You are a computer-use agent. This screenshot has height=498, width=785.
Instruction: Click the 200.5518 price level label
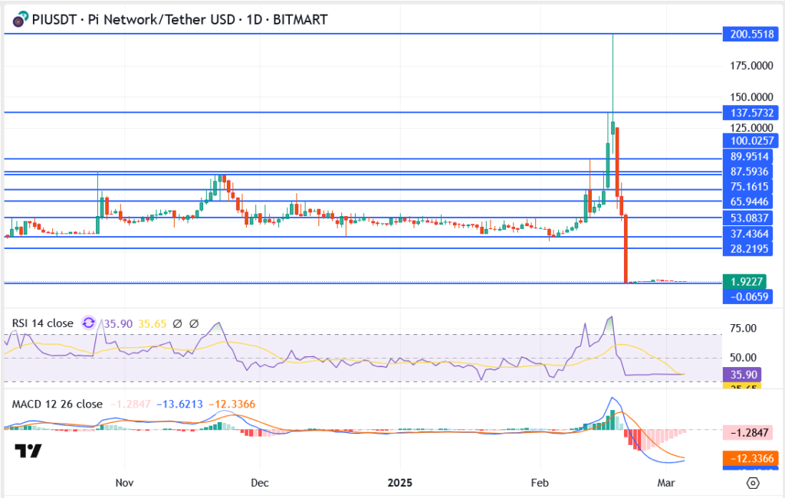point(751,34)
